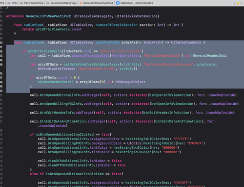Screen dimensions: 244x187
Task: Click 'btnOpenBillingPOCInfo.tintColor' property
Action: coord(79,152)
